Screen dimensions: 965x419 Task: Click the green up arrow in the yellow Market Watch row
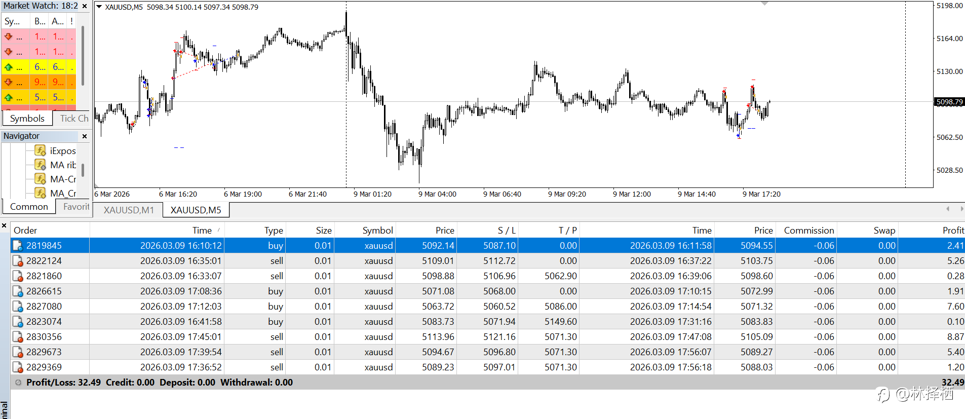9,67
